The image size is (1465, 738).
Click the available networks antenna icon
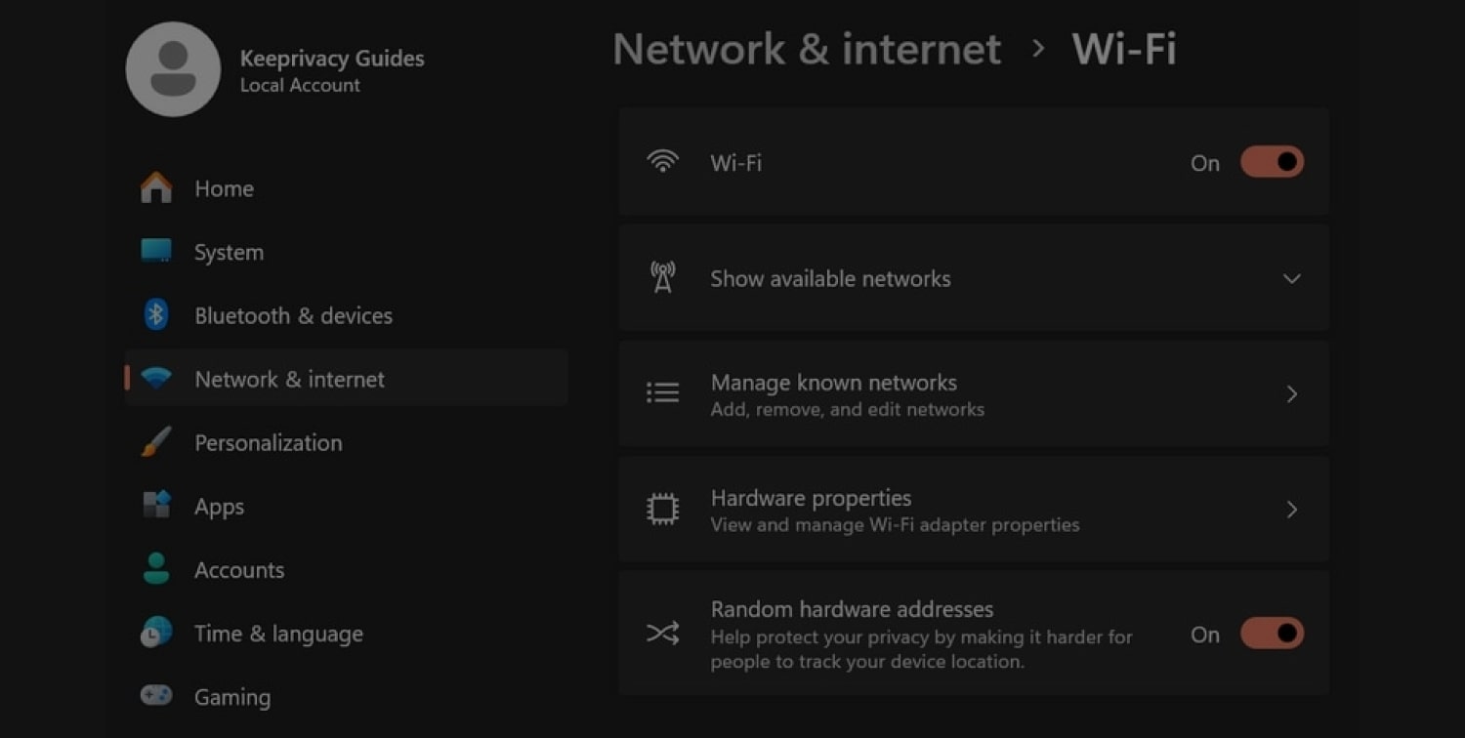[663, 277]
